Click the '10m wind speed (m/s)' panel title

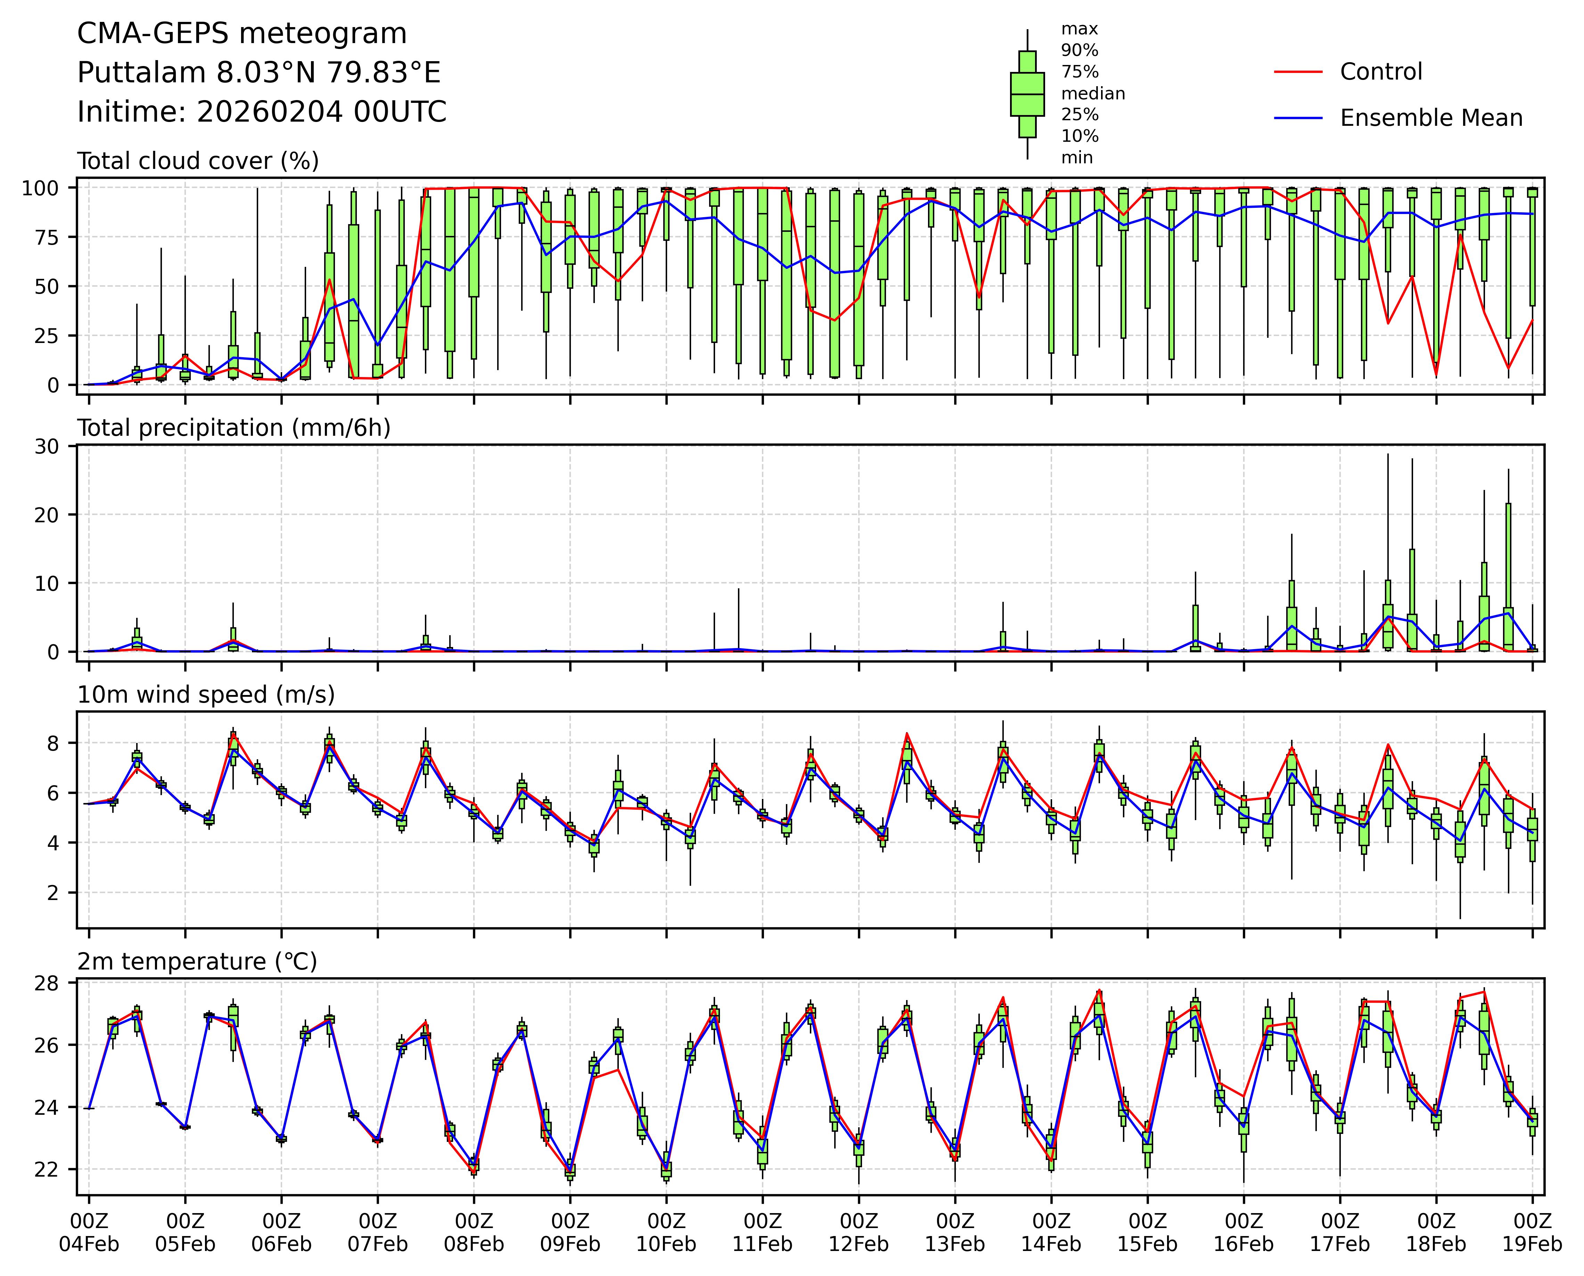point(206,695)
